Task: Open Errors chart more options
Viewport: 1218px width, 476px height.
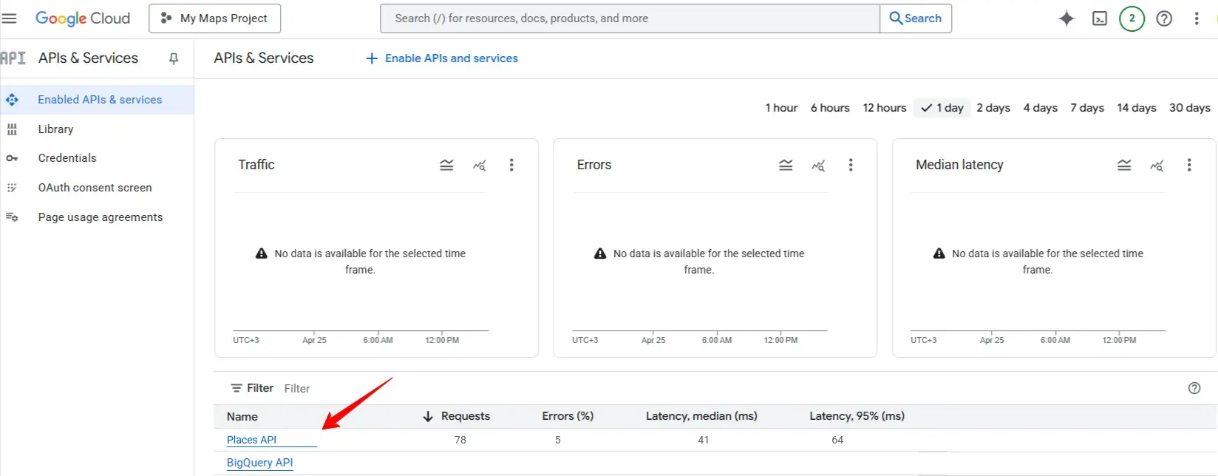Action: tap(851, 165)
